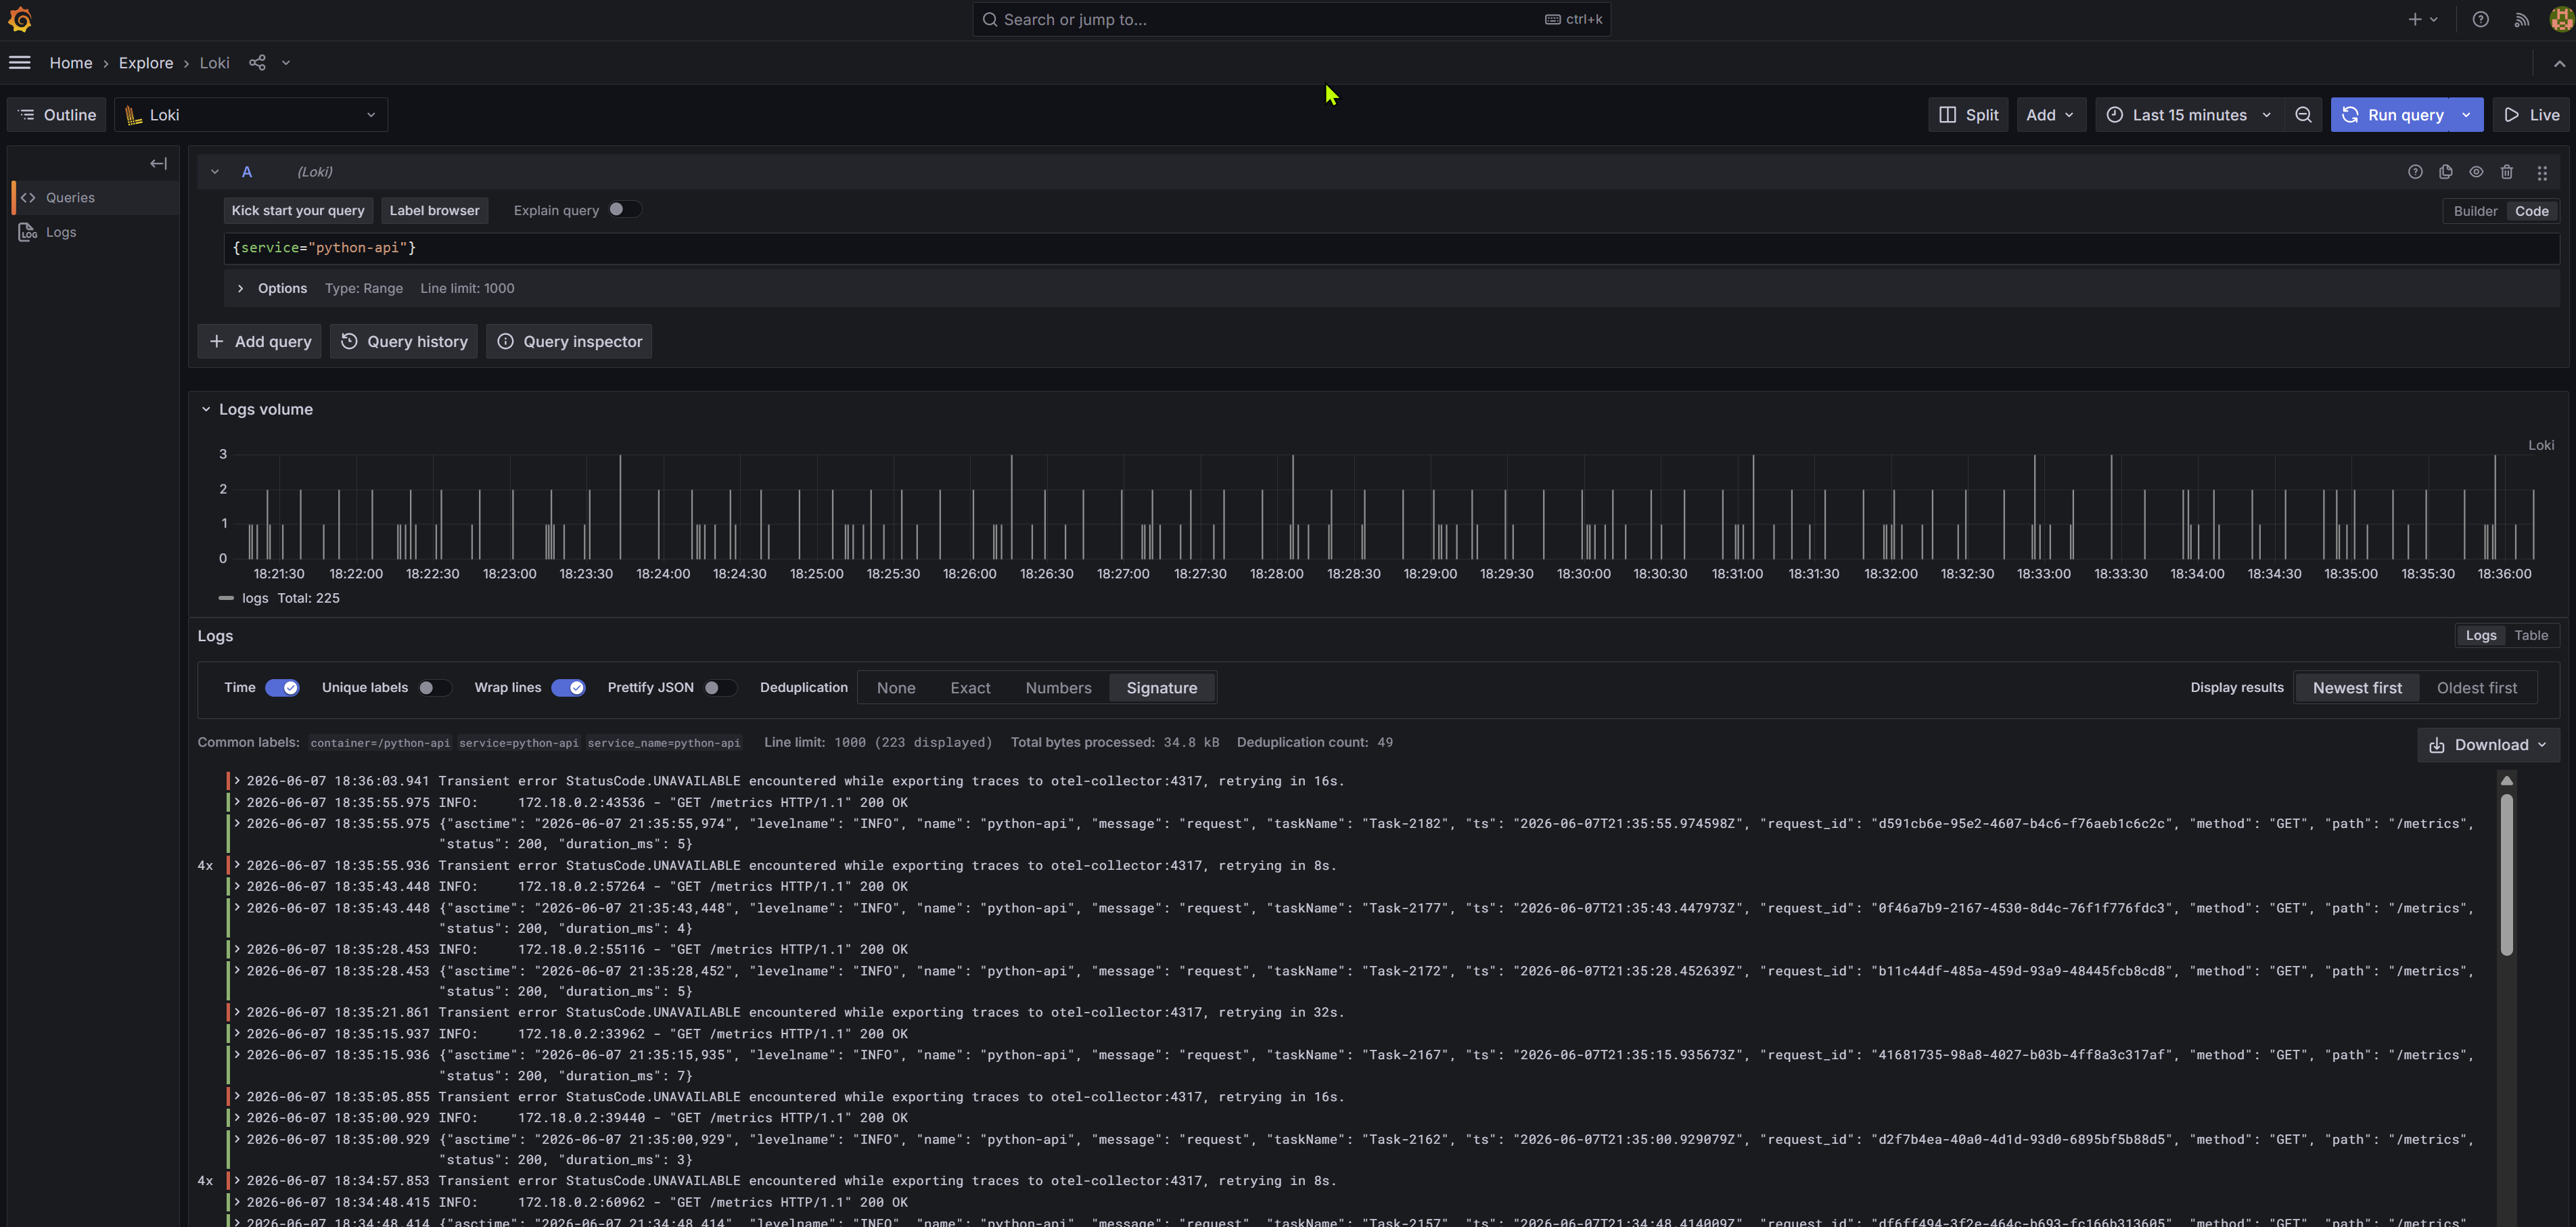
Task: Collapse the content outline panel arrow
Action: (158, 163)
